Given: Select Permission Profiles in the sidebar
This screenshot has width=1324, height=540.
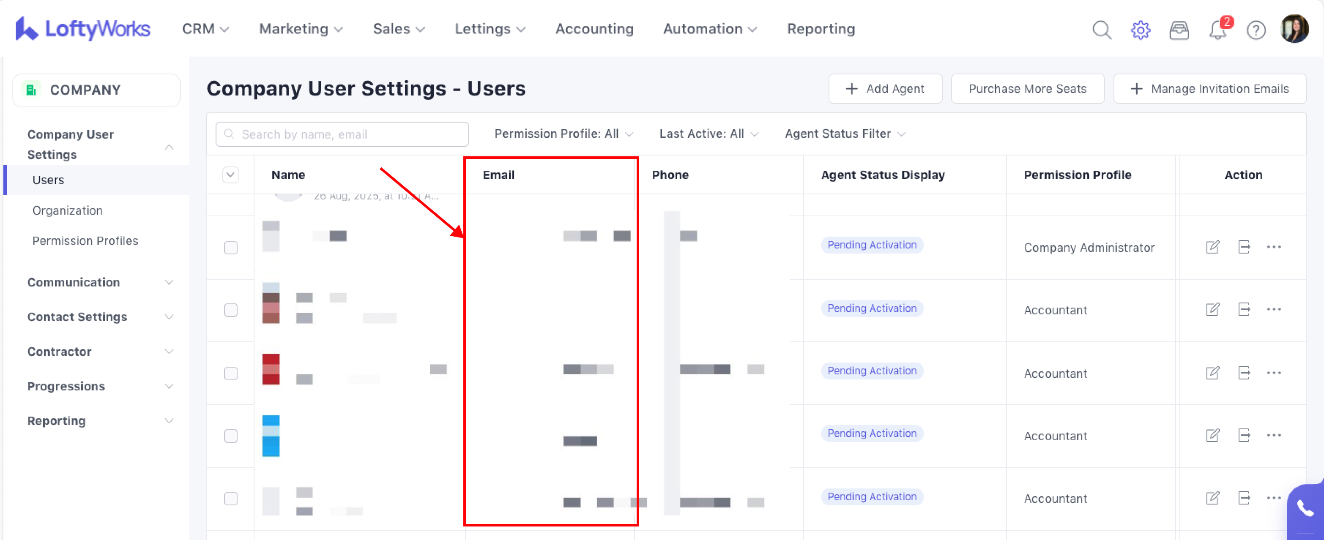Looking at the screenshot, I should click(85, 241).
